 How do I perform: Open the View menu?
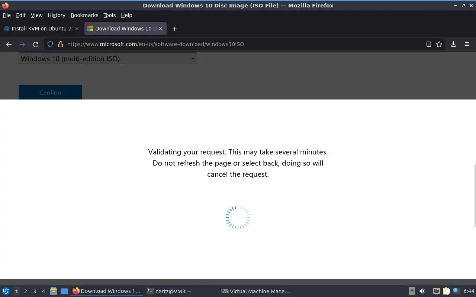point(36,15)
